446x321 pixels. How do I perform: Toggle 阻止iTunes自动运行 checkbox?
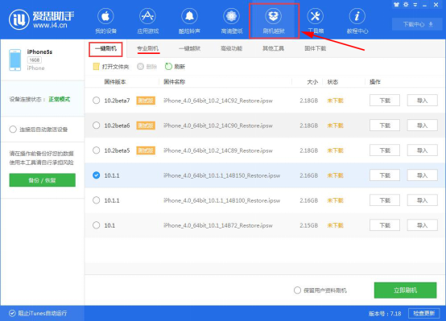(12, 313)
